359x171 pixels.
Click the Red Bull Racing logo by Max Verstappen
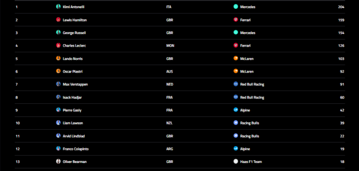click(x=236, y=84)
